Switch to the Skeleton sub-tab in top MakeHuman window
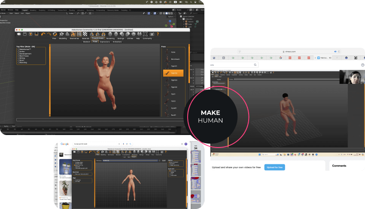365x209 pixels. [x=87, y=42]
